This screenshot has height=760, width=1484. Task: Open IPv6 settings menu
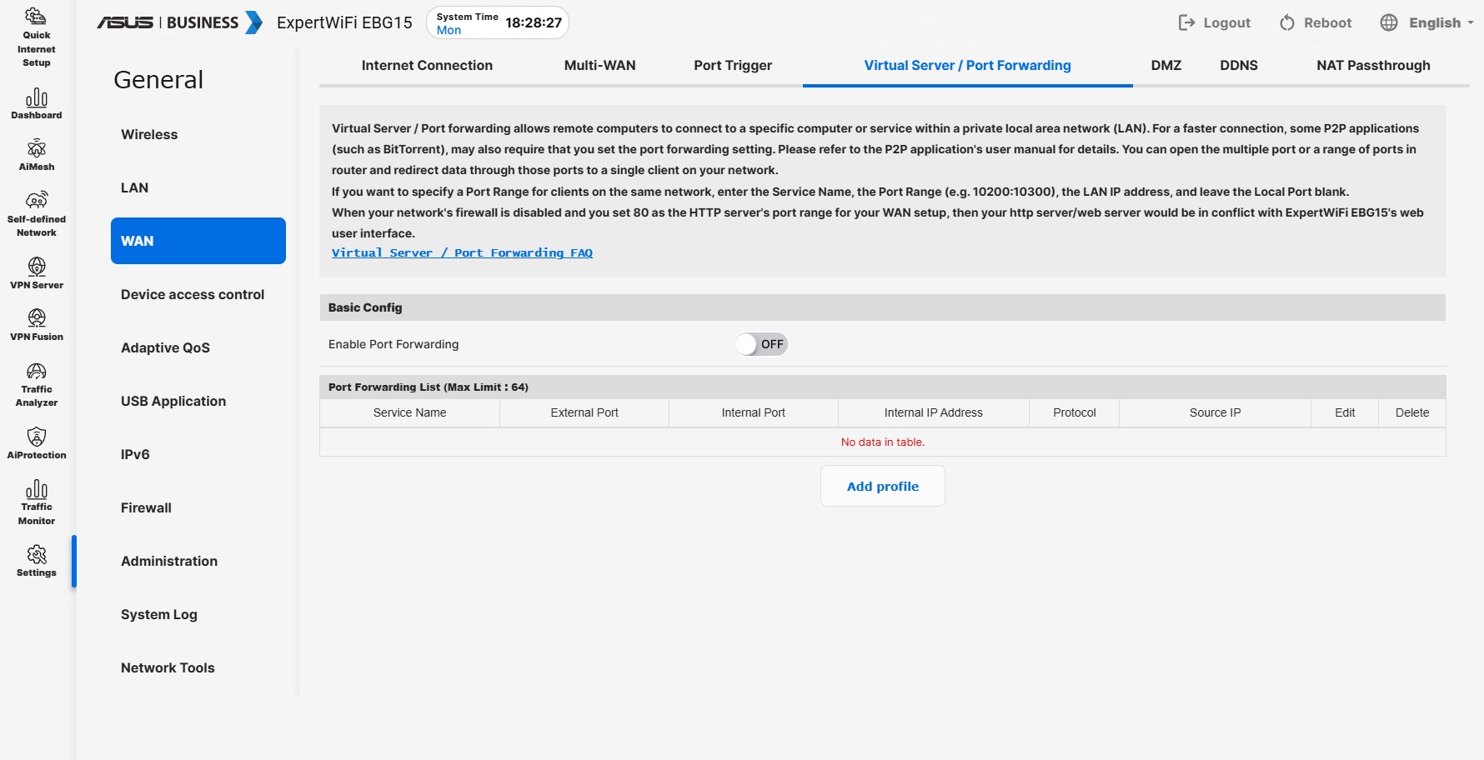tap(198, 454)
